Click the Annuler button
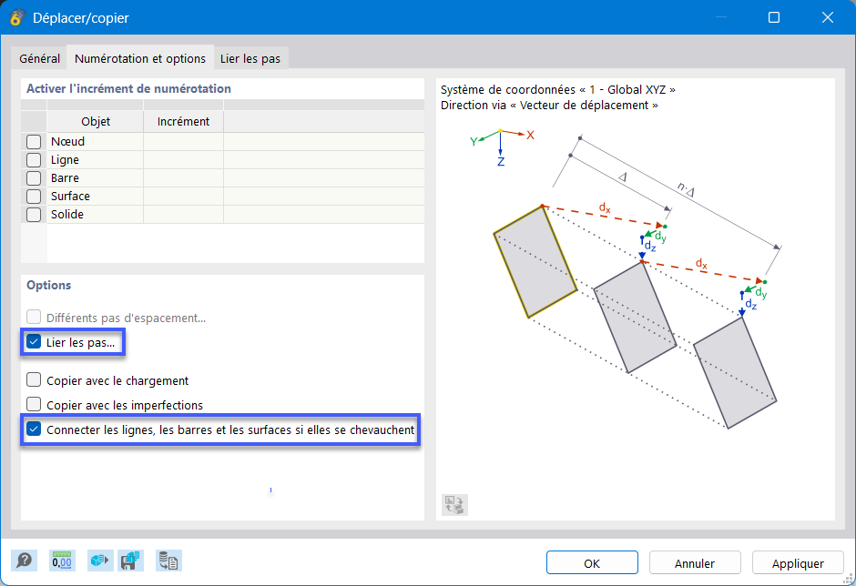The image size is (856, 586). click(x=695, y=562)
